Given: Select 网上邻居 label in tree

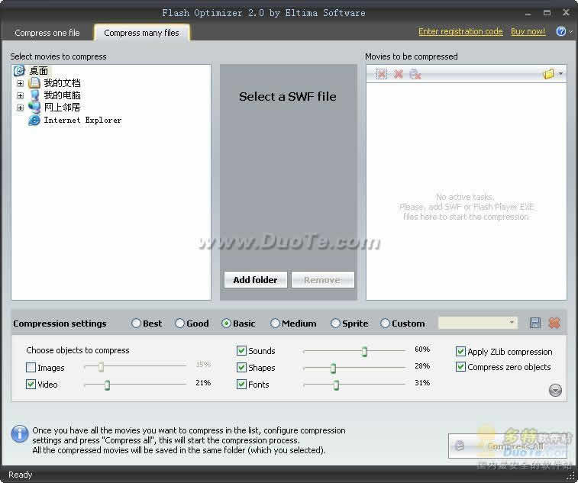Looking at the screenshot, I should (62, 108).
